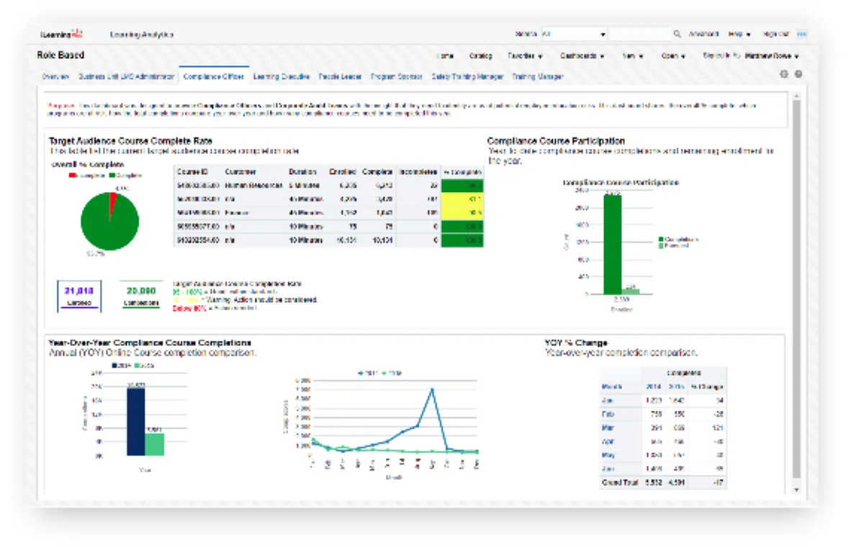Click the grid icon after Sign Out

(x=801, y=34)
